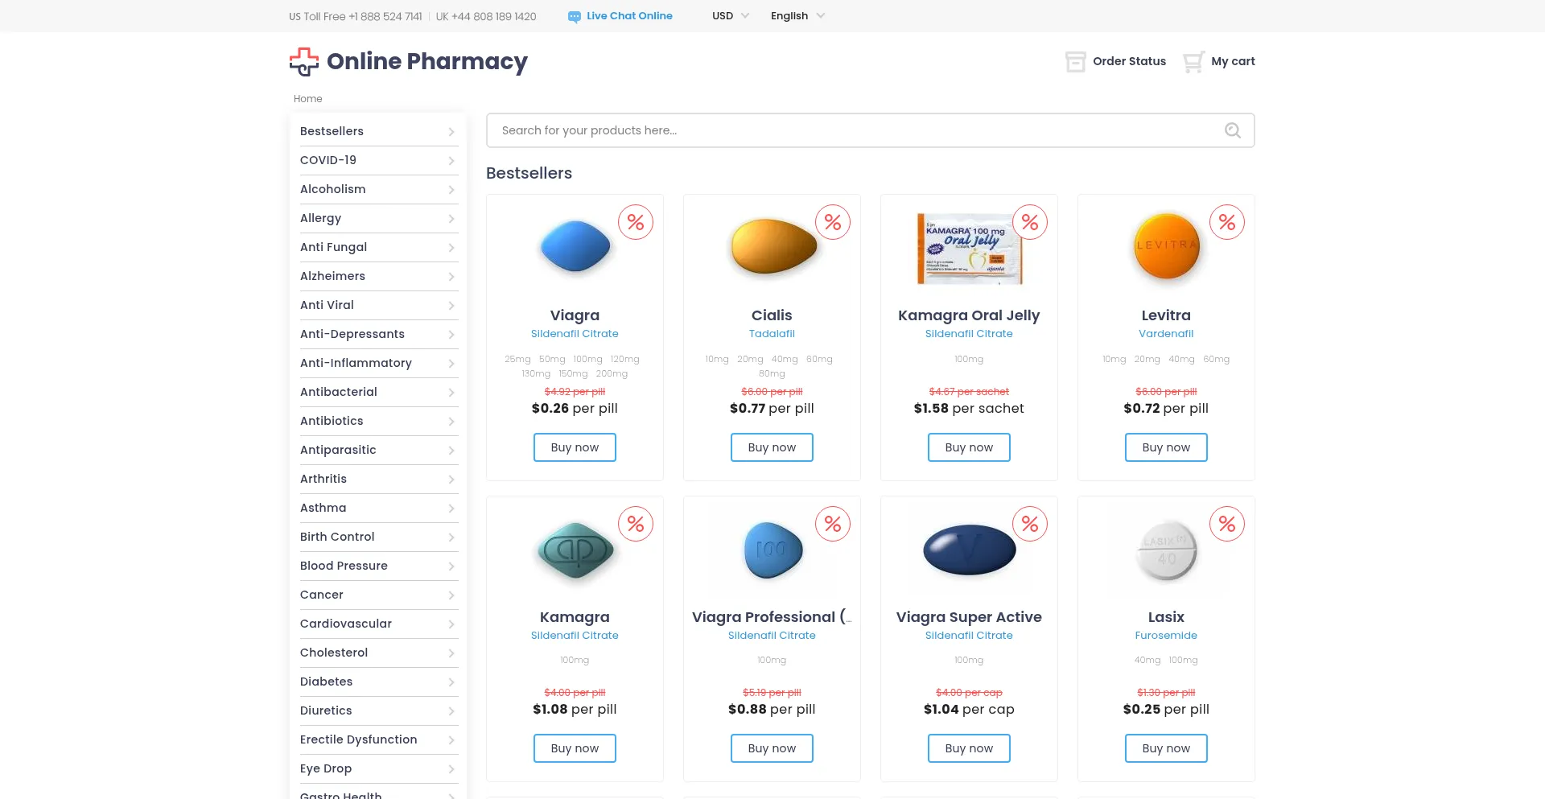Click the search magnifier icon
Screen dimensions: 1545x799
(x=1232, y=130)
